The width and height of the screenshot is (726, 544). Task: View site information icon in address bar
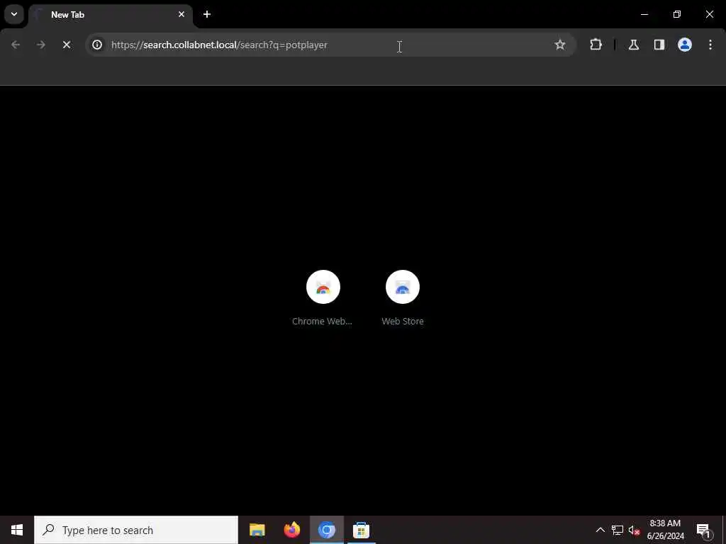[96, 45]
